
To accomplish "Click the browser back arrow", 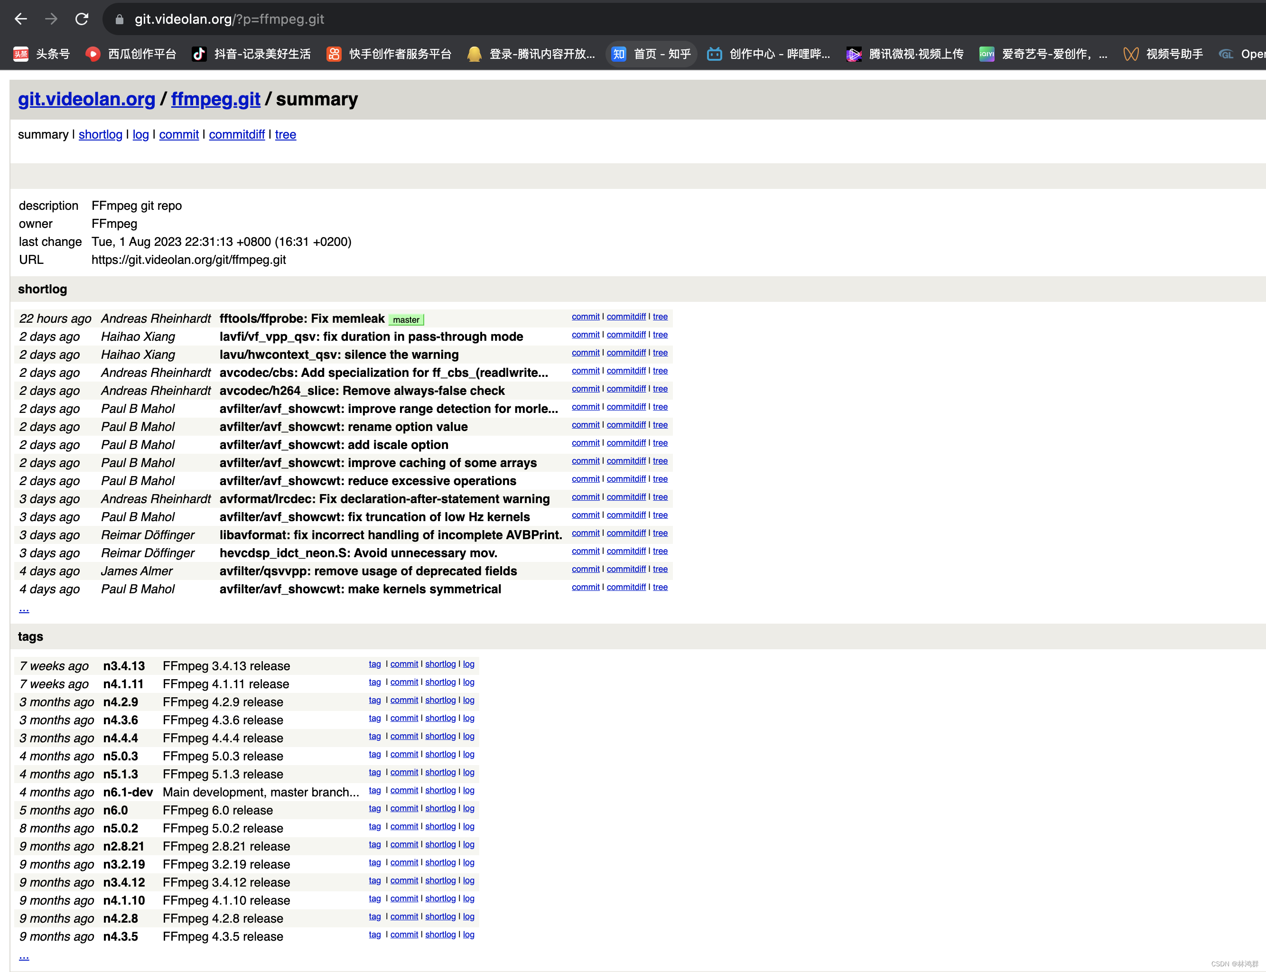I will coord(21,19).
